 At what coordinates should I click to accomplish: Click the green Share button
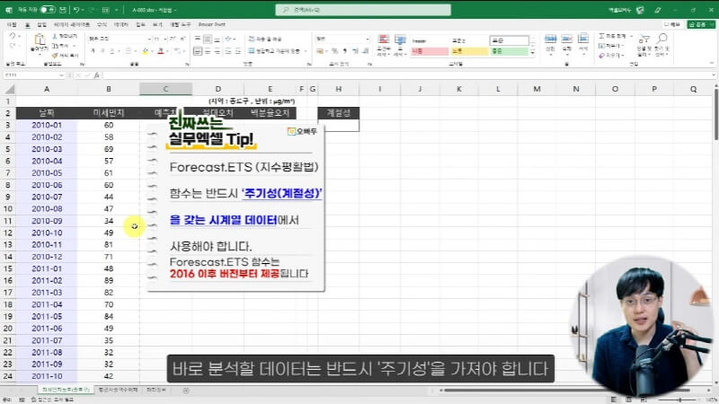699,24
